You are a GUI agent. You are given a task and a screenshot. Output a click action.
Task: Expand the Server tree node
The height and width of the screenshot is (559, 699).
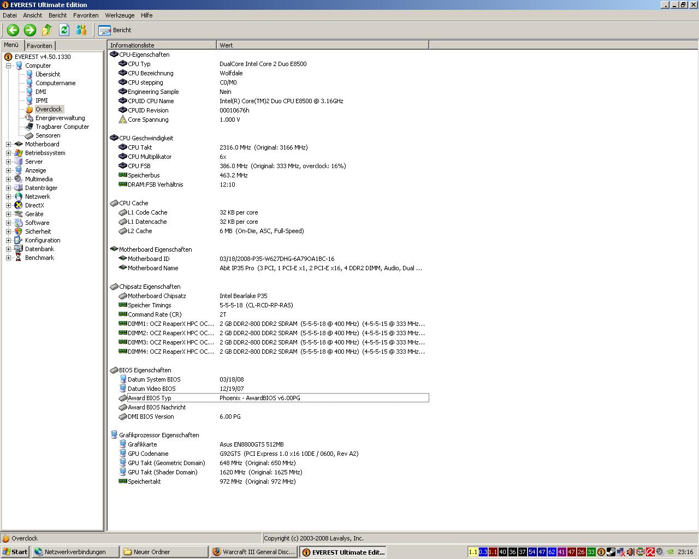tap(9, 162)
